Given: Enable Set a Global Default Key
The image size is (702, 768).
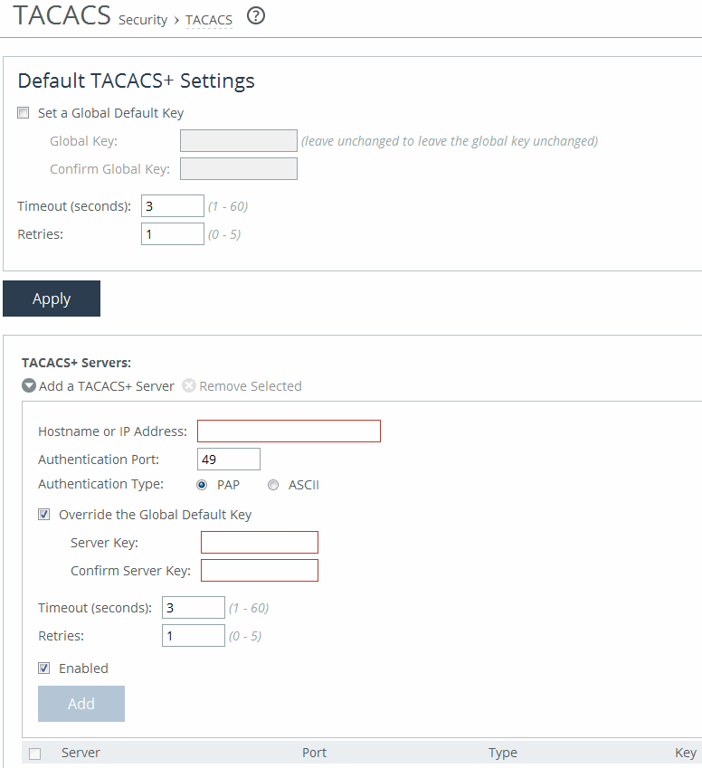Looking at the screenshot, I should pos(24,114).
